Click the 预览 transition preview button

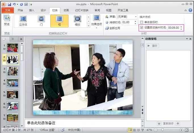coord(7,20)
